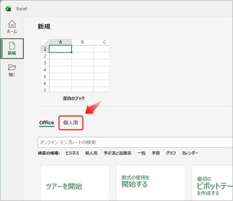Screen dimensions: 233x201
Task: Click the 新規 page heading
Action: click(x=44, y=27)
